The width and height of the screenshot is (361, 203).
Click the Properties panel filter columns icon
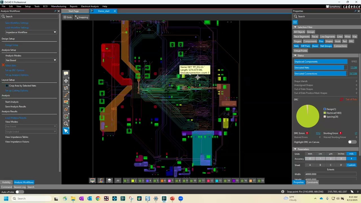point(295,22)
